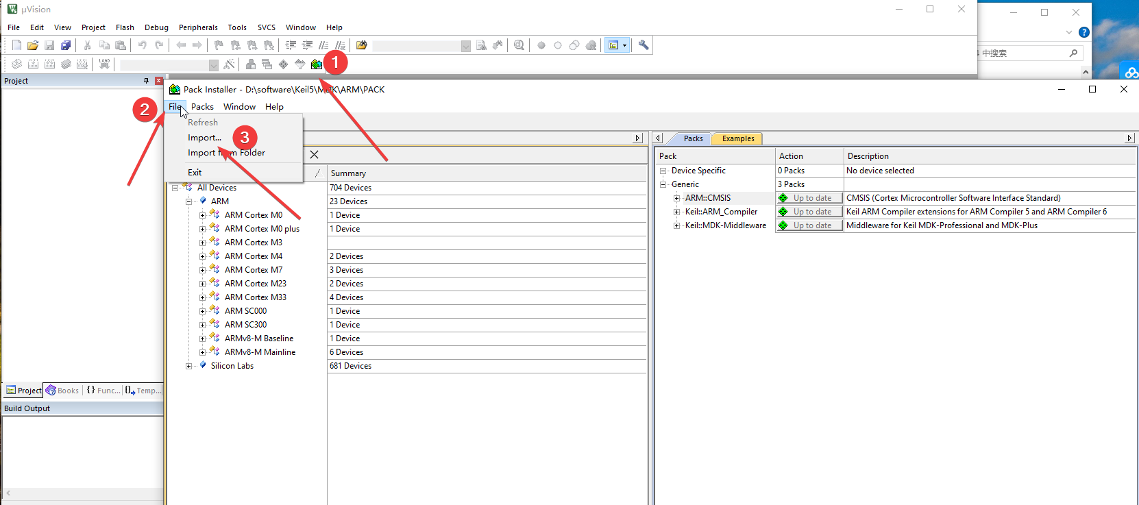Viewport: 1139px width, 505px height.
Task: Expand the Silicon Labs node
Action: [x=189, y=366]
